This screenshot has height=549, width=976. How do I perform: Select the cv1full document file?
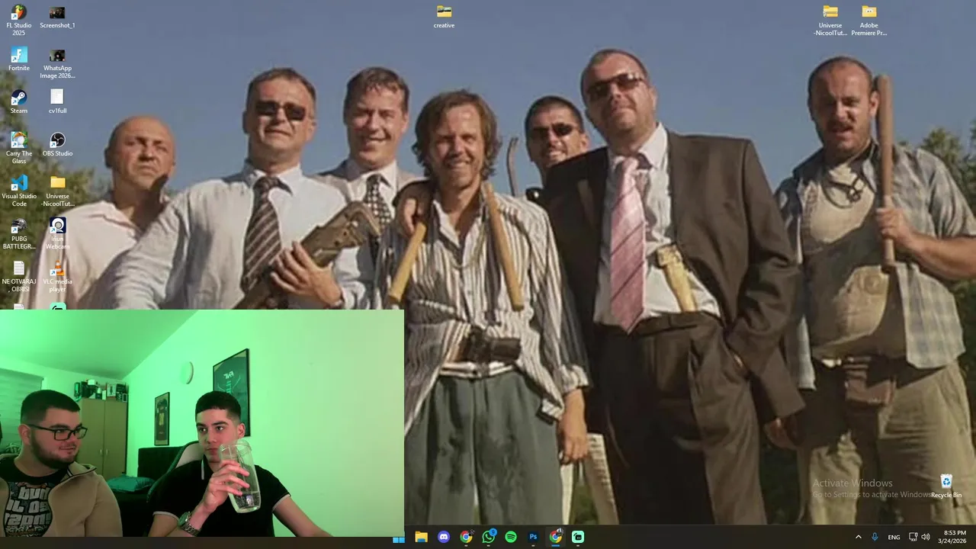point(57,103)
